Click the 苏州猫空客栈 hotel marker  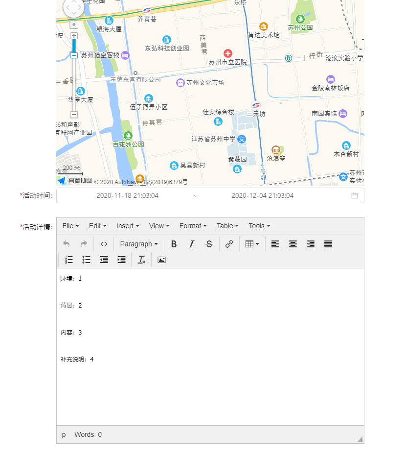[x=125, y=55]
